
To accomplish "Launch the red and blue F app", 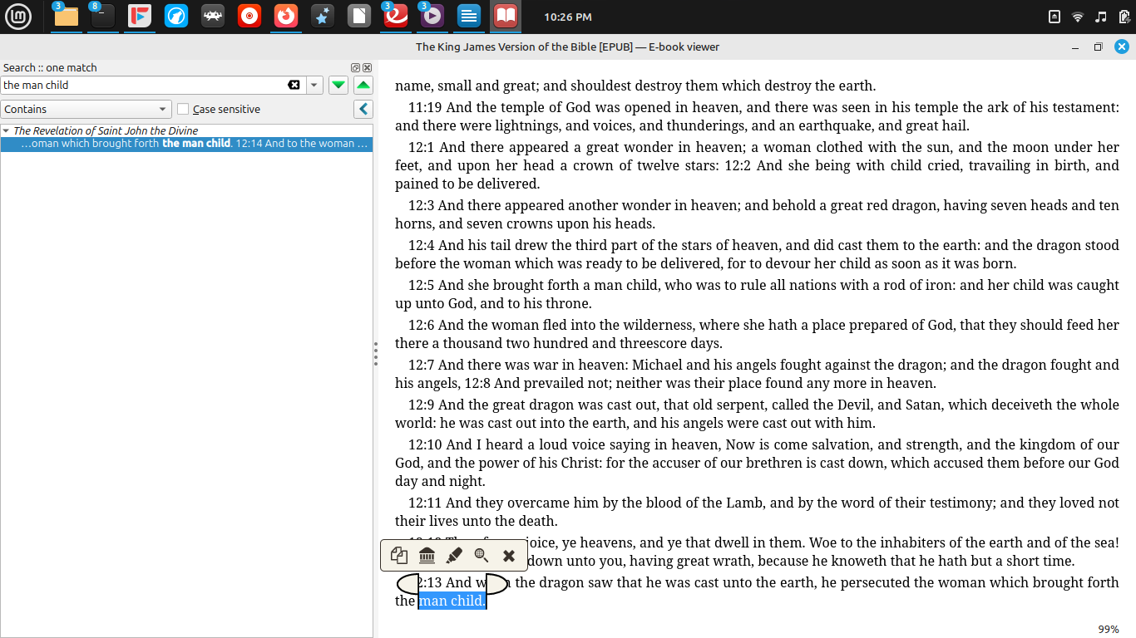I will click(140, 17).
